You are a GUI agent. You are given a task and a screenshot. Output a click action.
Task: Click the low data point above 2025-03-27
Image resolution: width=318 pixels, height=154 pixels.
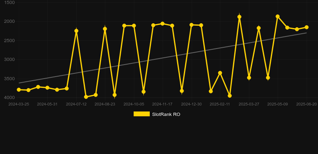tap(249, 78)
